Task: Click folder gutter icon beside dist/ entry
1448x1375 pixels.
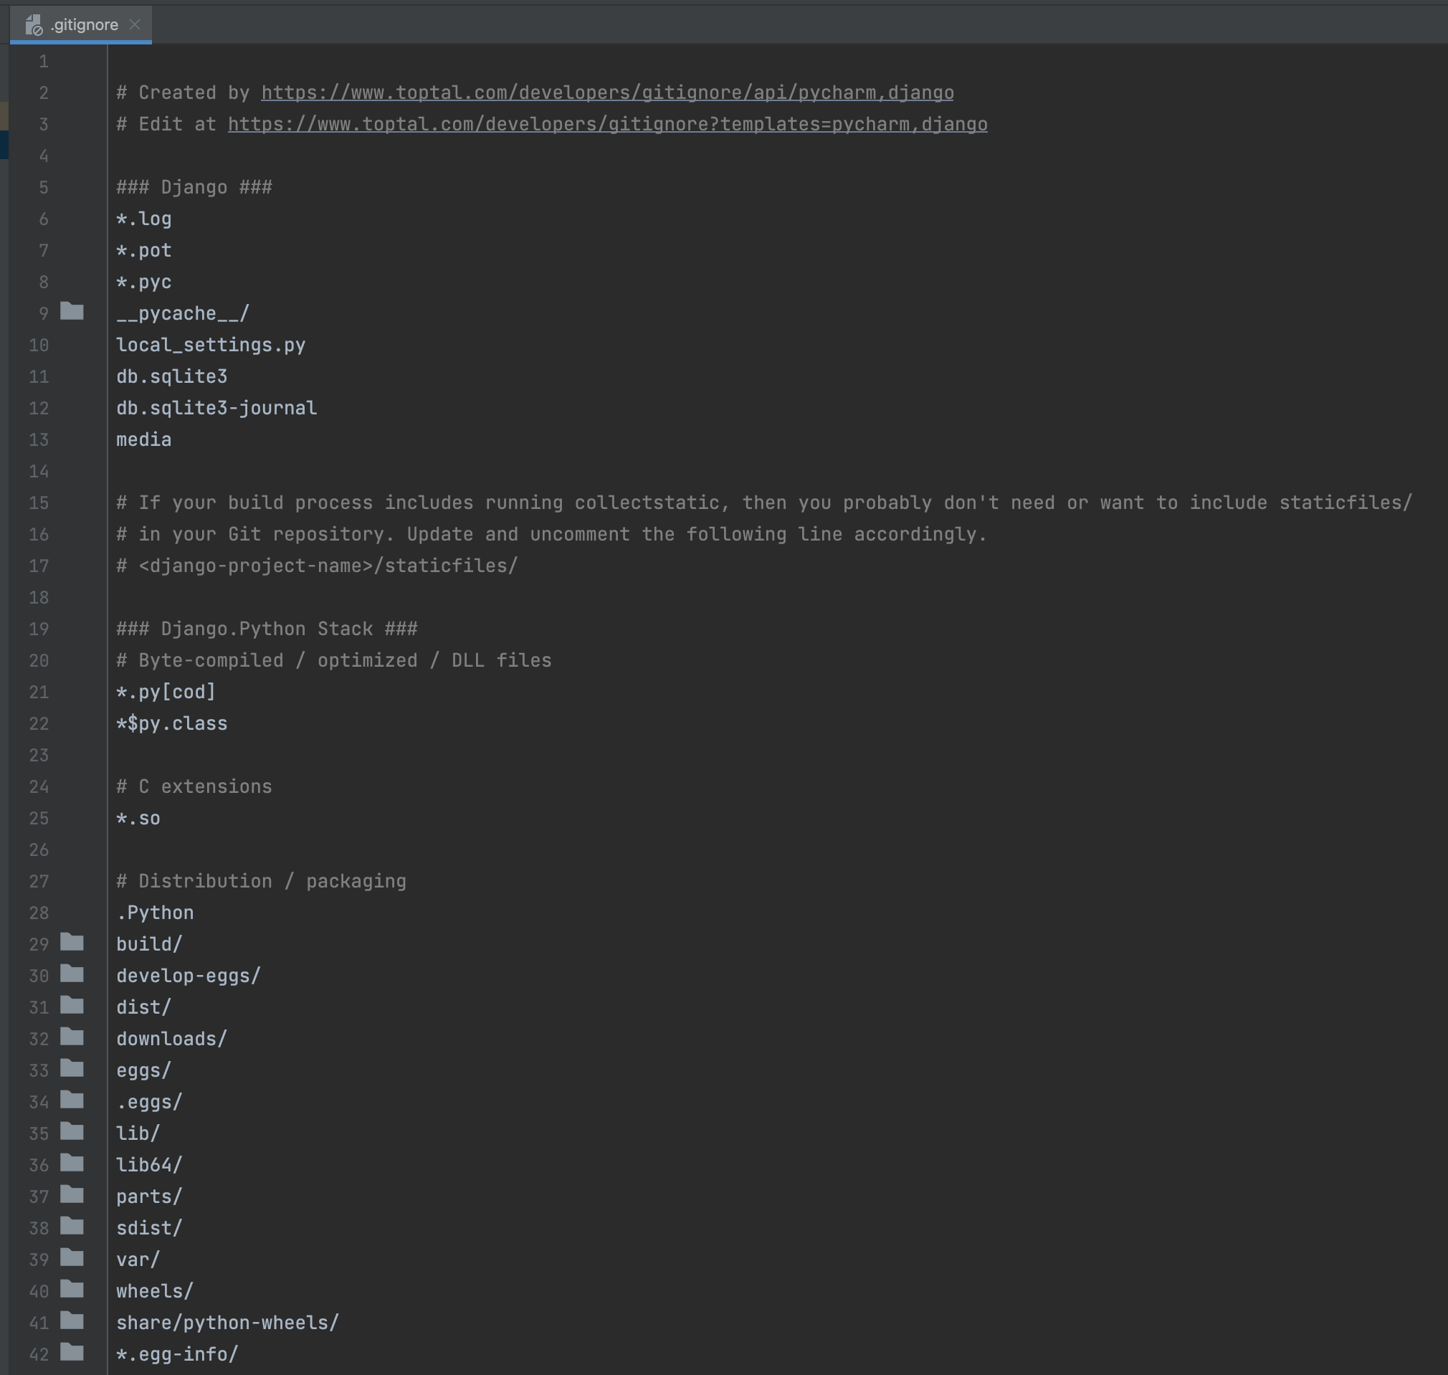Action: pos(72,1006)
